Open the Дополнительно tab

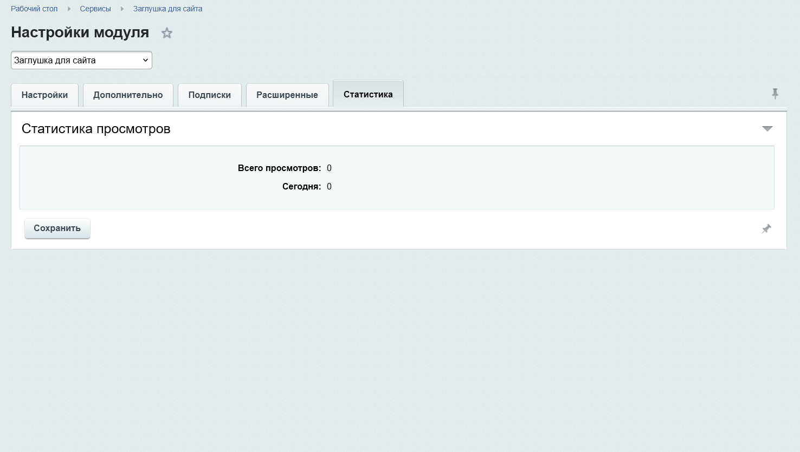point(128,95)
